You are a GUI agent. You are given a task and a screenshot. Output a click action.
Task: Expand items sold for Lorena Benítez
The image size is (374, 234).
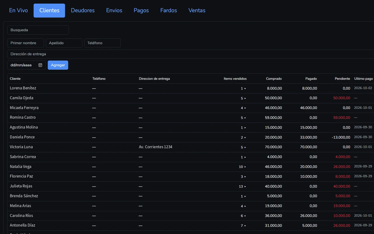[x=245, y=88]
